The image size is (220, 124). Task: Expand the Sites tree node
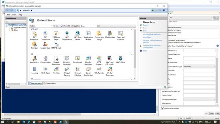coord(10,30)
